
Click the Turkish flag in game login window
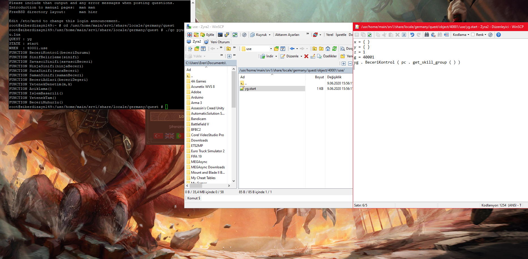tap(159, 136)
